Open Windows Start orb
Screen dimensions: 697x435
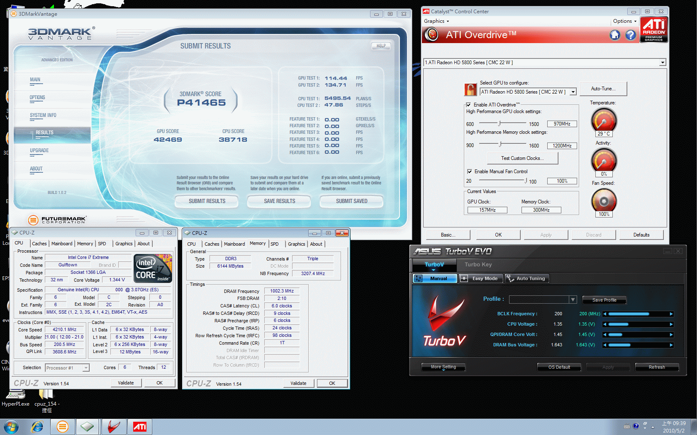click(10, 426)
